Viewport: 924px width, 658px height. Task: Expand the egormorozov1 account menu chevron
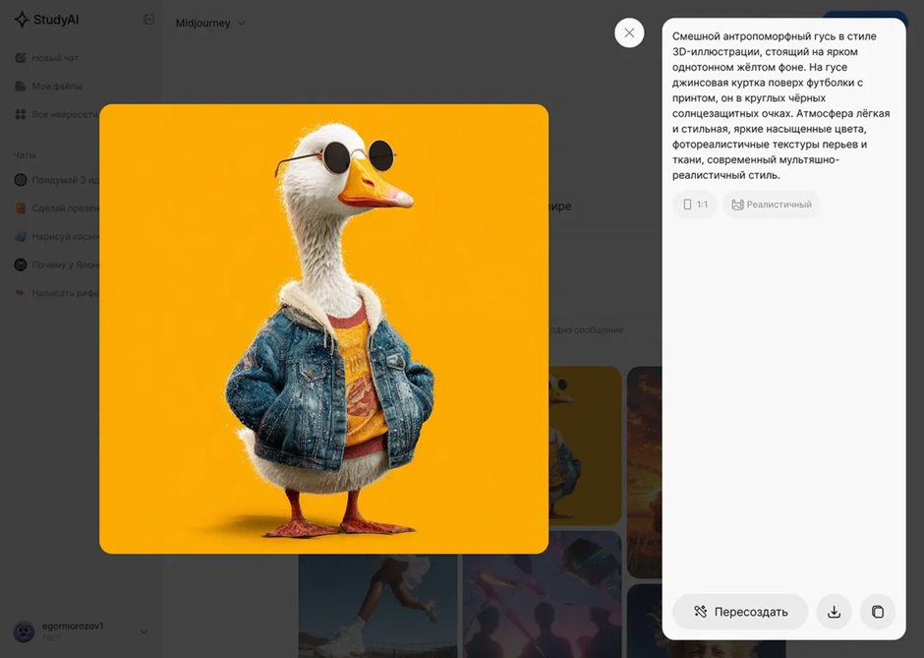[x=144, y=631]
